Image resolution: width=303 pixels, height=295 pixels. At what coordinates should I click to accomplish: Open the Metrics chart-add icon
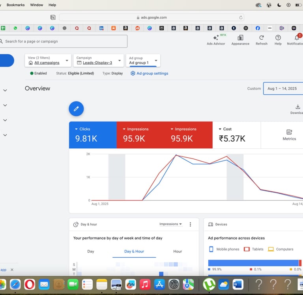(289, 132)
